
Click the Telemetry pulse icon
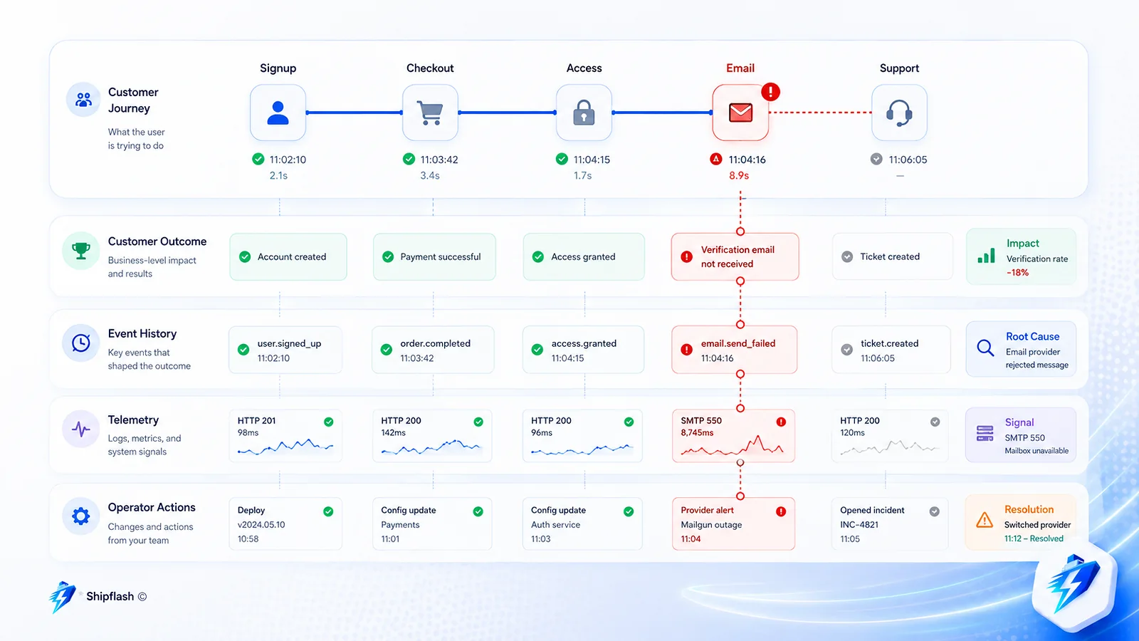pos(81,429)
